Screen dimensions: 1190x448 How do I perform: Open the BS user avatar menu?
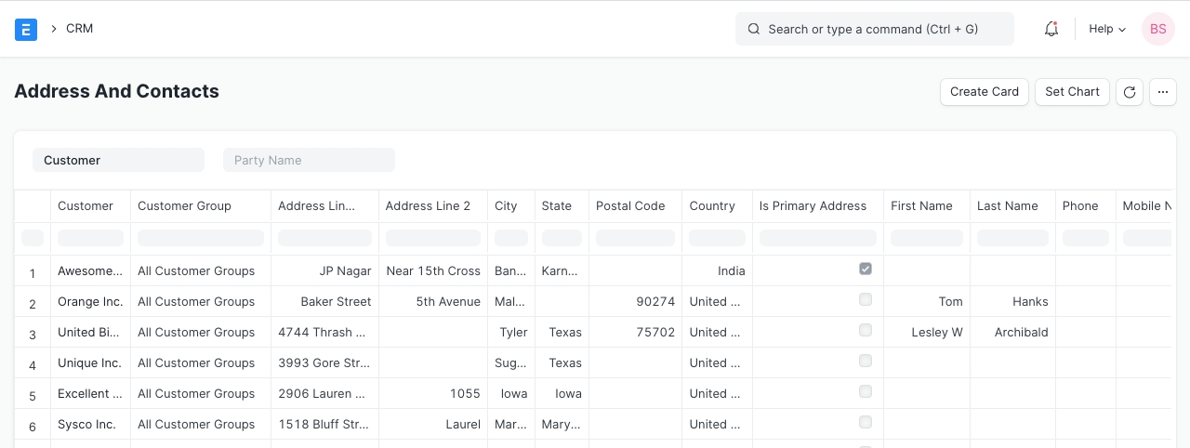1157,29
